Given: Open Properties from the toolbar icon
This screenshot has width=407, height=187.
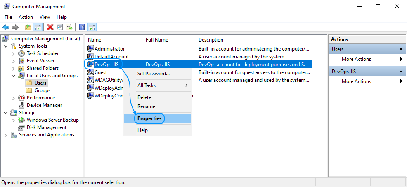Looking at the screenshot, I should (x=60, y=27).
